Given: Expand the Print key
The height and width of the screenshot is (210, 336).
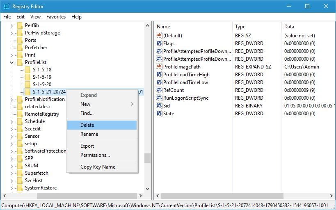Looking at the screenshot, I should point(11,55).
